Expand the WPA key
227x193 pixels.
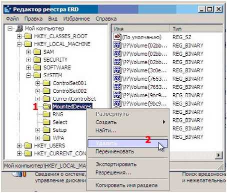pos(38,138)
